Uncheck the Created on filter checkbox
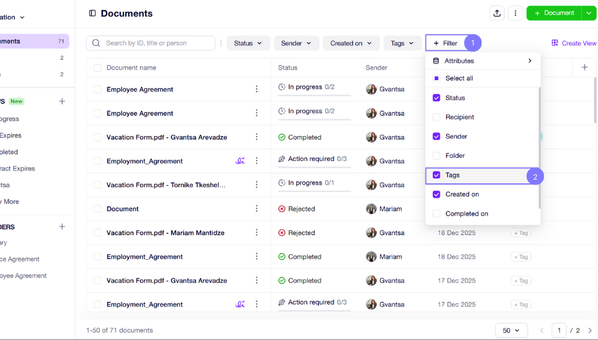 tap(436, 194)
